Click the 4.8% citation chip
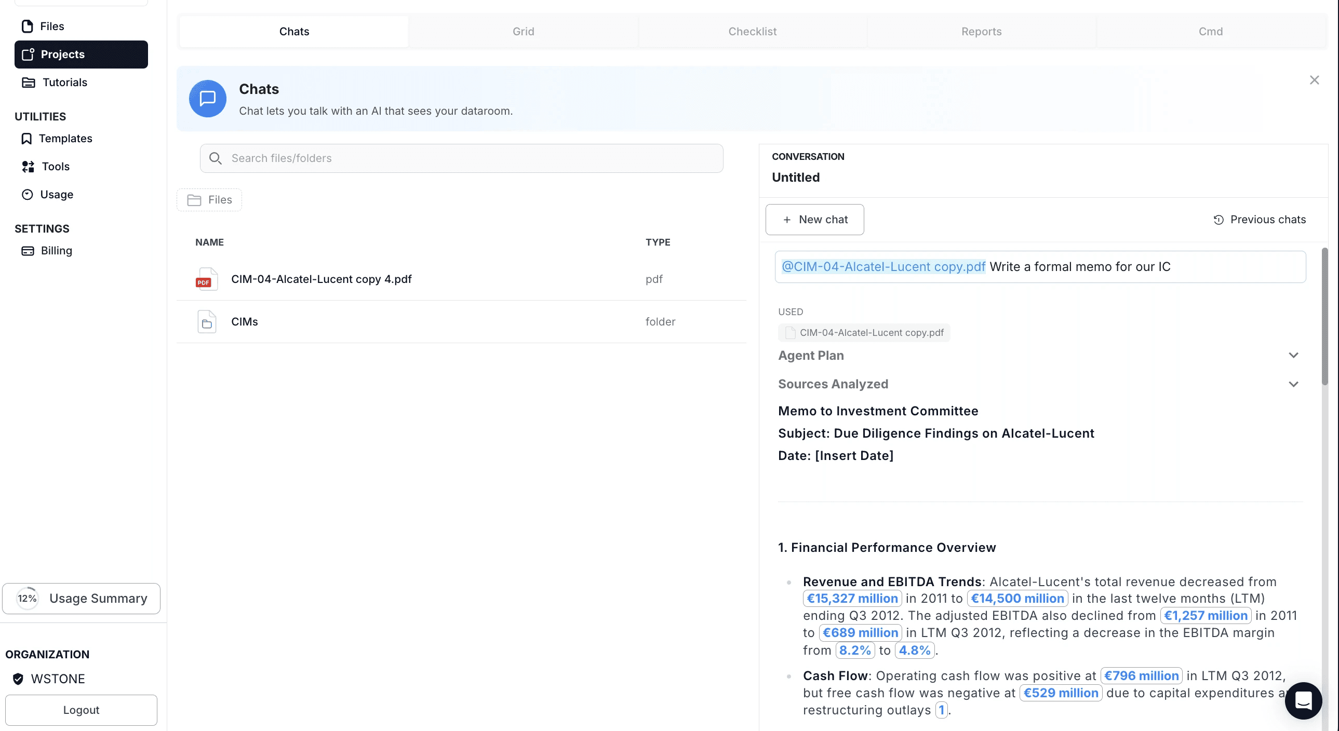Screen dimensions: 1339x731 (x=915, y=651)
